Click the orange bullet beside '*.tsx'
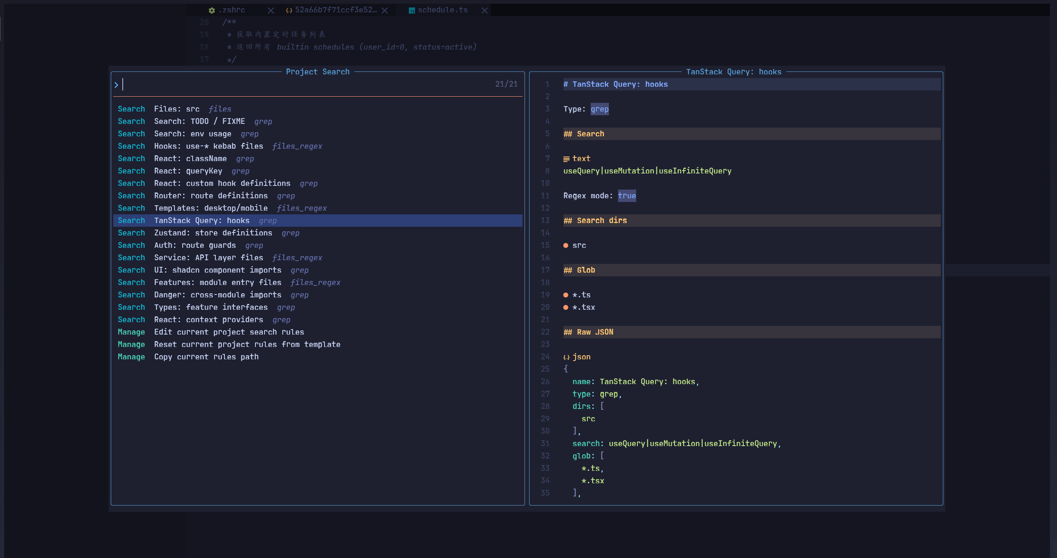 pyautogui.click(x=565, y=307)
